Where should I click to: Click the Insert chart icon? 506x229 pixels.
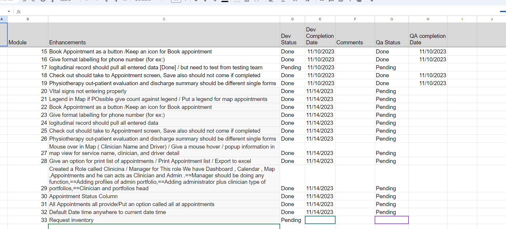[341, 1]
